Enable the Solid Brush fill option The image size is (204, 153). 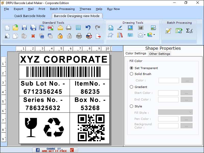click(x=131, y=74)
